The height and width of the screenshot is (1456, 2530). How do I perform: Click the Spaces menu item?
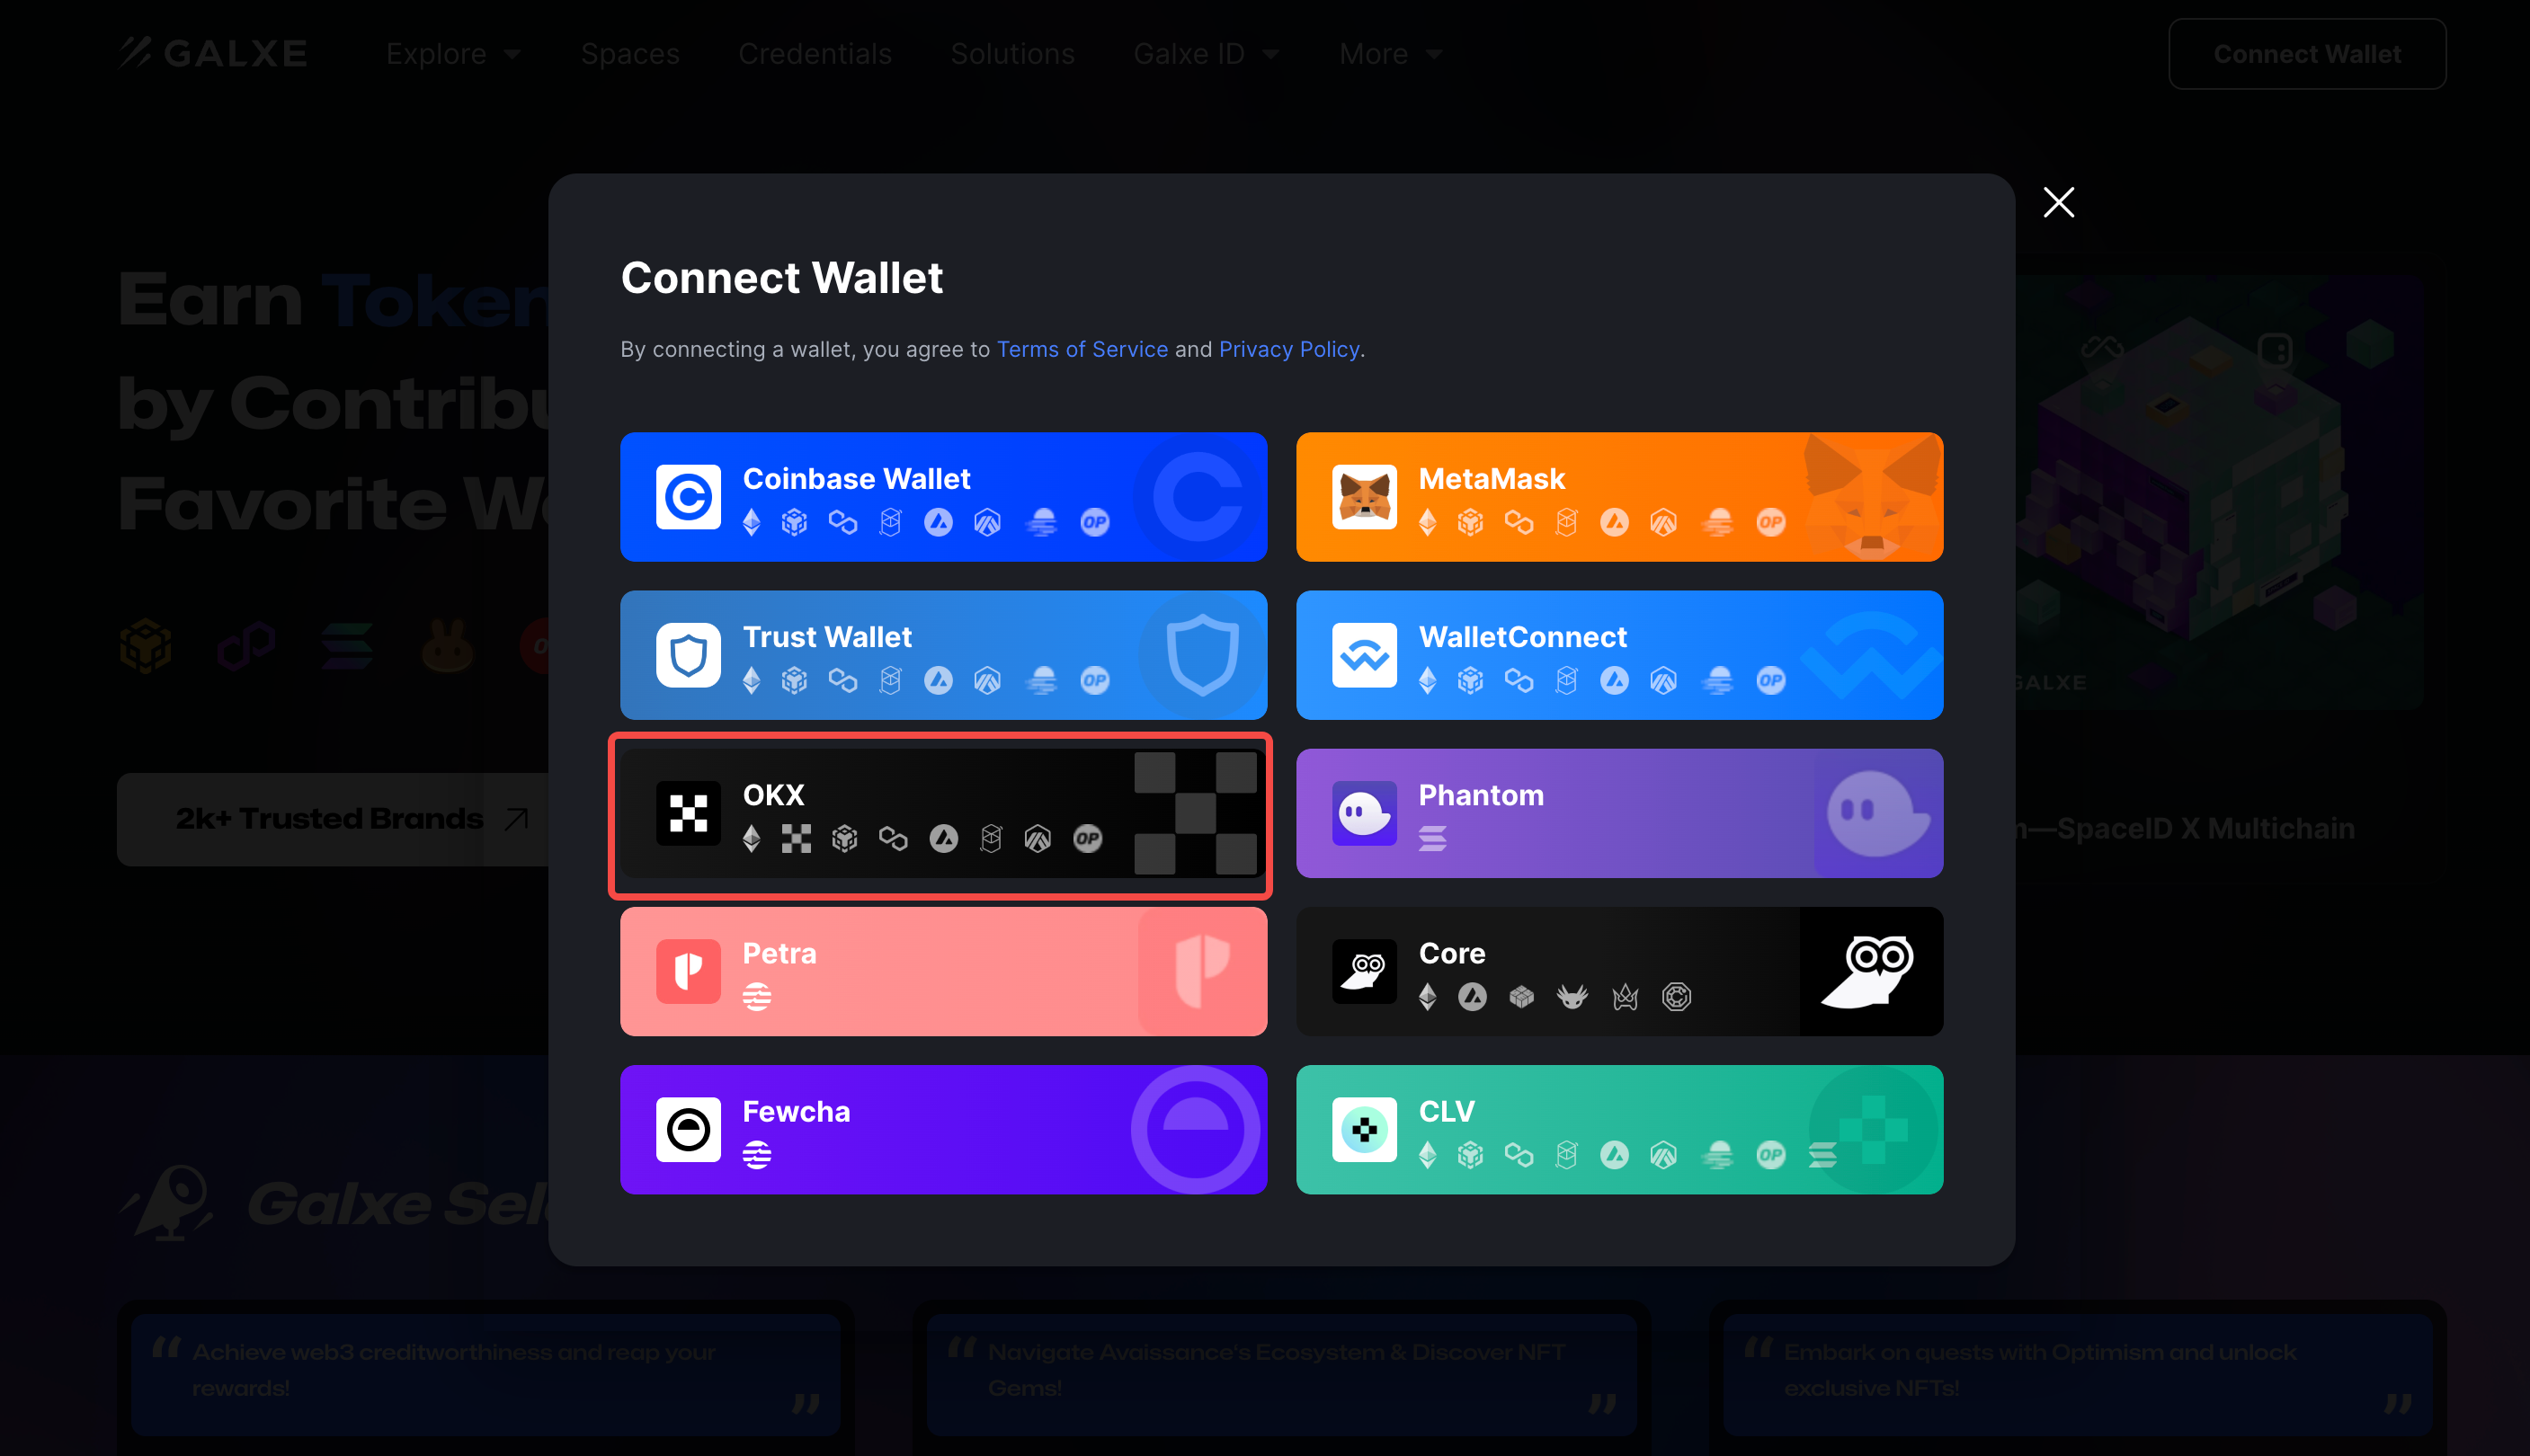click(x=629, y=52)
